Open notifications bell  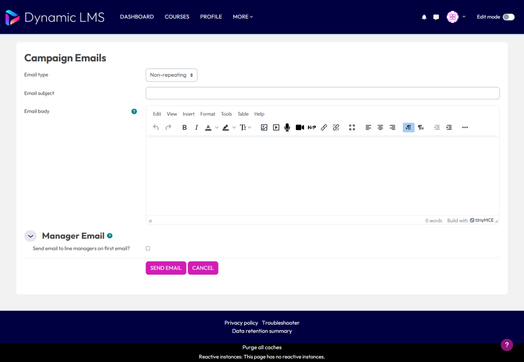point(424,17)
